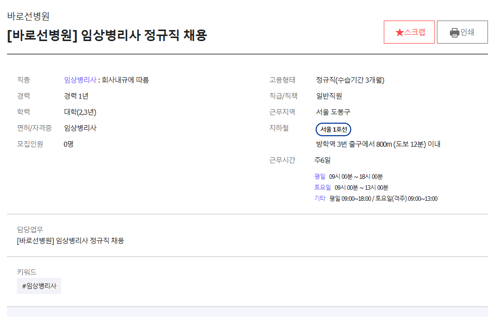This screenshot has height=317, width=496.
Task: Click the #임상병리사 keyword tag
Action: point(39,286)
